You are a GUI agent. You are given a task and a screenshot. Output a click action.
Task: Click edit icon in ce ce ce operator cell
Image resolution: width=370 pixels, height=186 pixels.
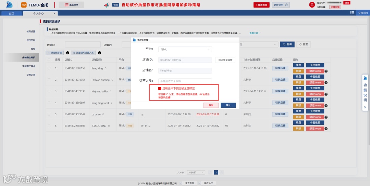(142, 115)
